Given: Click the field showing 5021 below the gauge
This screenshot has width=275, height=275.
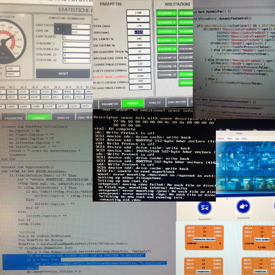Looking at the screenshot, I should click(13, 74).
